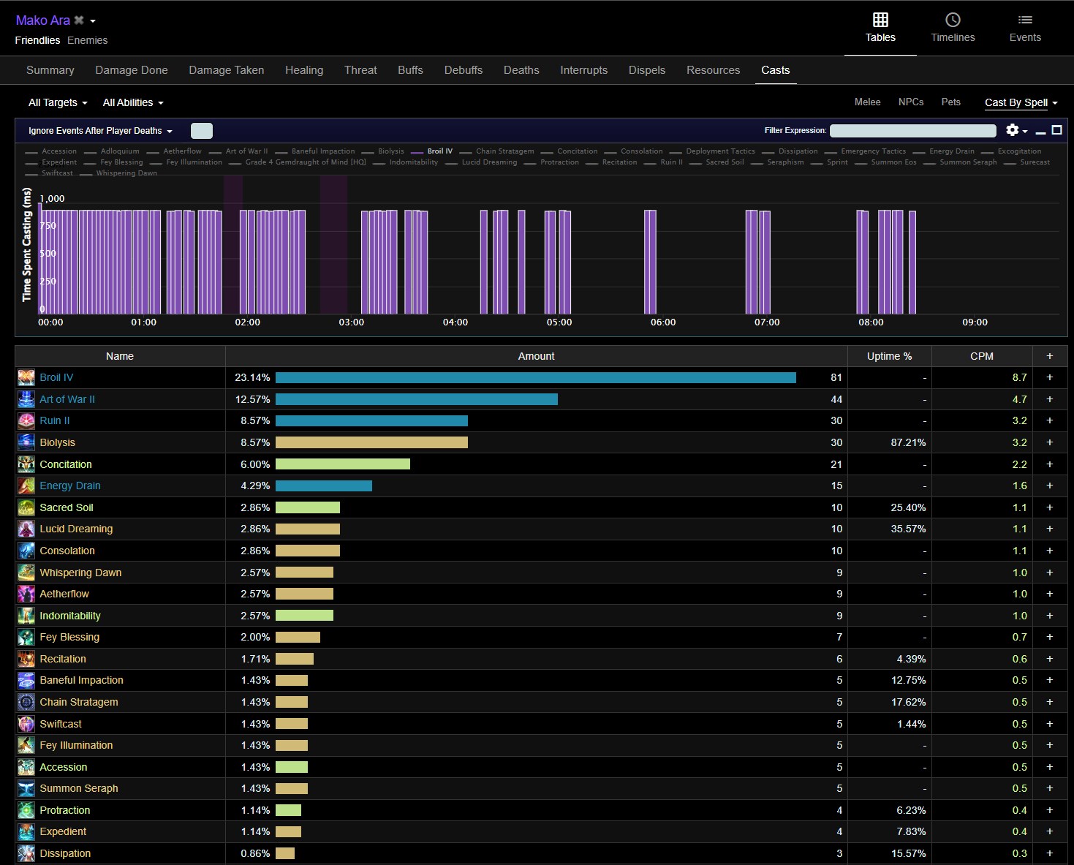Open the Tables view icon
The width and height of the screenshot is (1074, 865).
(880, 20)
